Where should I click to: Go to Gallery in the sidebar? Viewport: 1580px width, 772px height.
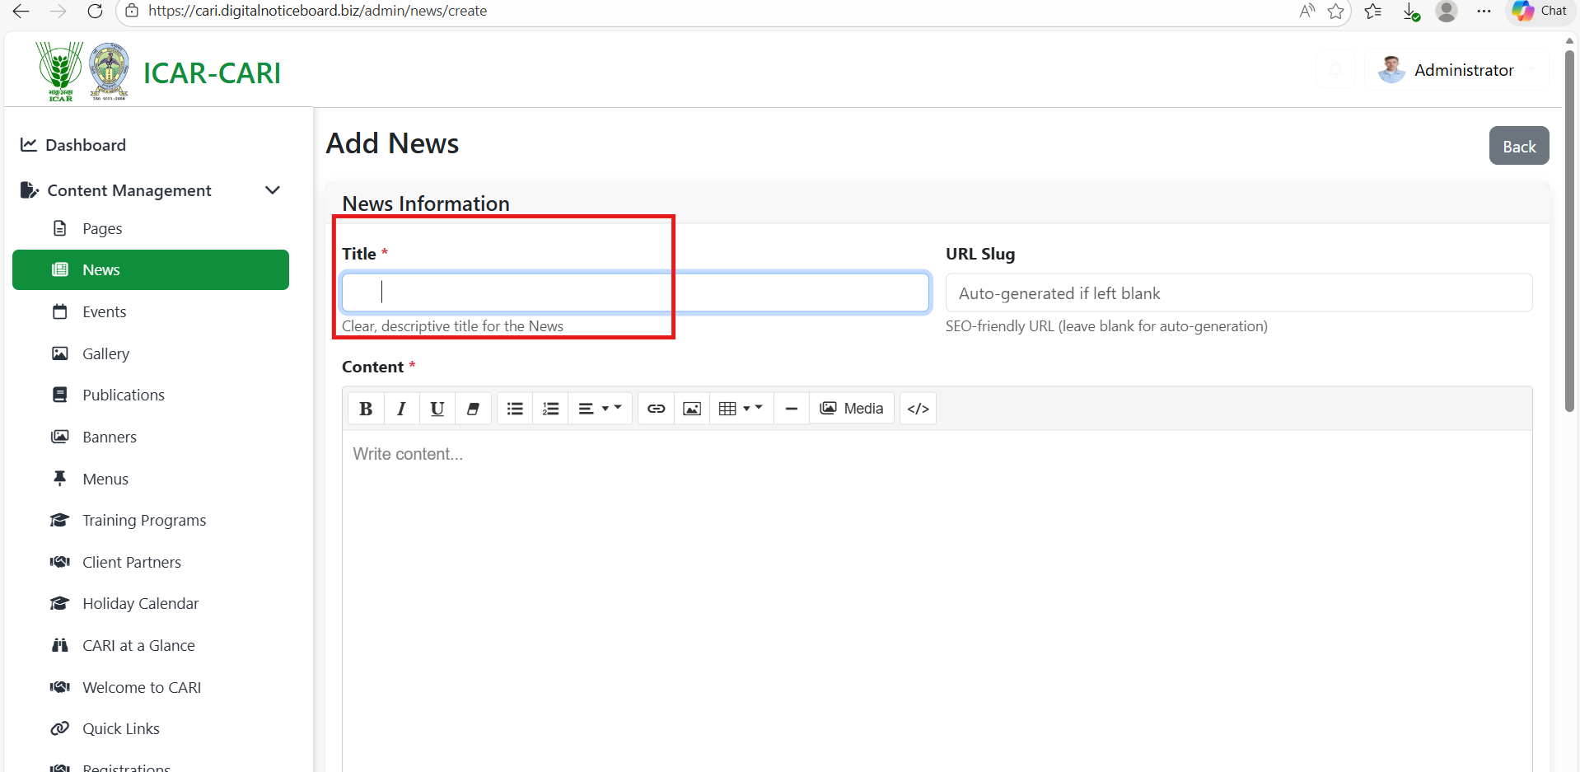pos(105,353)
